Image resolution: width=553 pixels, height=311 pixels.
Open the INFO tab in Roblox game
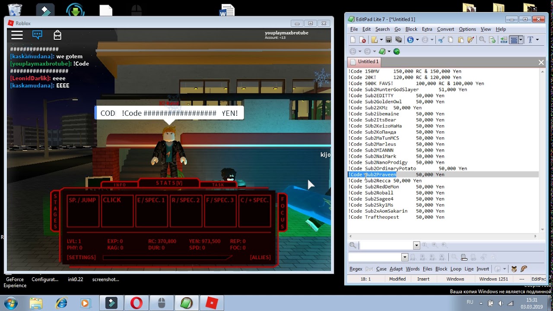(120, 185)
